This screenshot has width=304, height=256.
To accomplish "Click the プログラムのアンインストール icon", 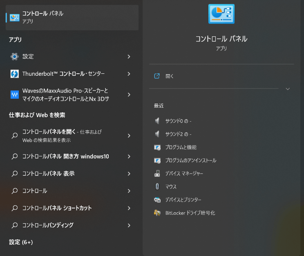I will pyautogui.click(x=157, y=161).
